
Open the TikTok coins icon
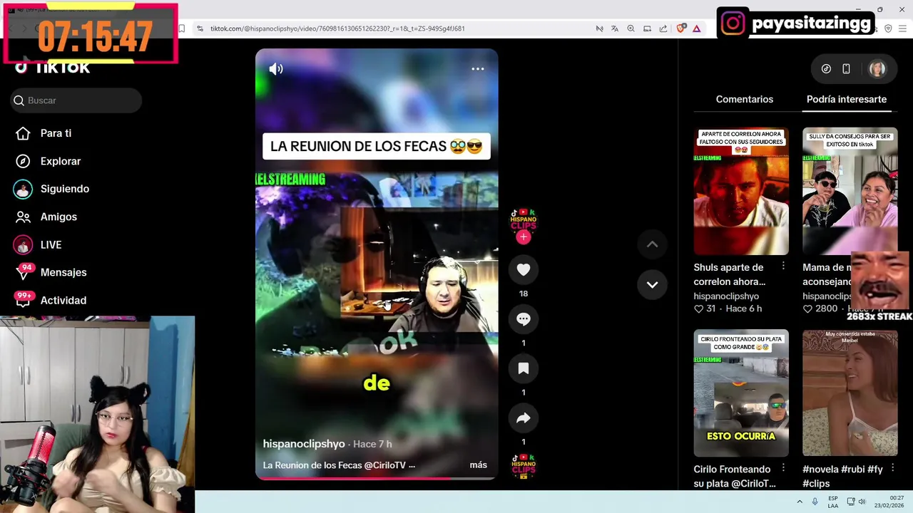pos(826,69)
